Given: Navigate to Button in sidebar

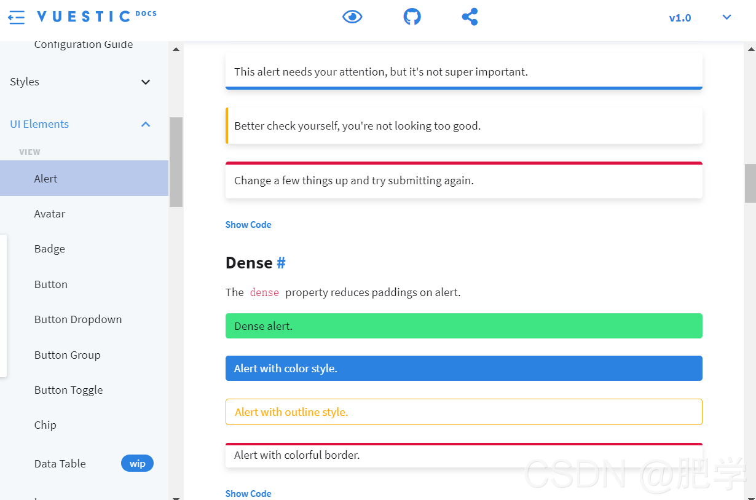Looking at the screenshot, I should (x=51, y=284).
